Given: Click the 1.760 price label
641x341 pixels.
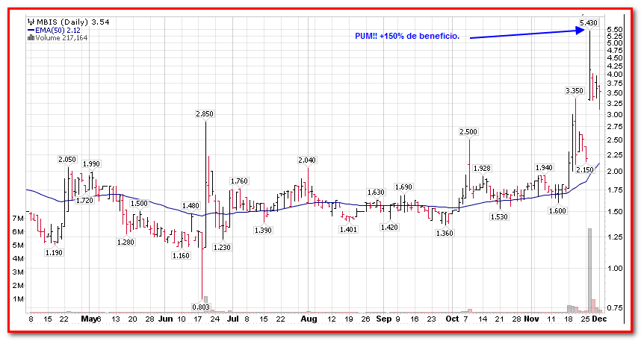Looking at the screenshot, I should pos(239,181).
